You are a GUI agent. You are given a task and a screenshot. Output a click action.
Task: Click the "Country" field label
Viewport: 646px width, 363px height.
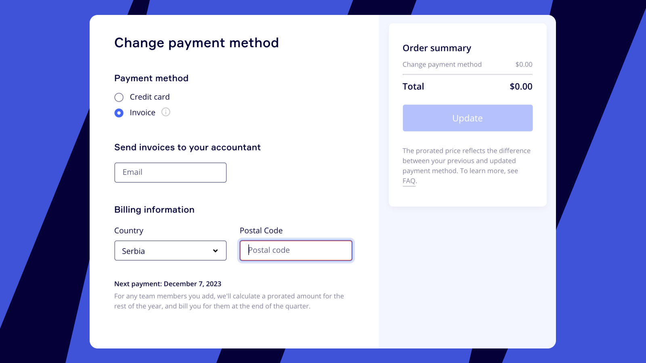[129, 231]
